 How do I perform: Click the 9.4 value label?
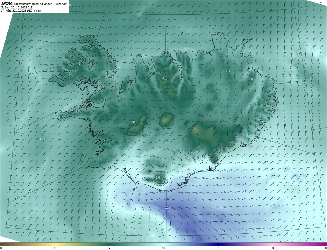point(297,188)
